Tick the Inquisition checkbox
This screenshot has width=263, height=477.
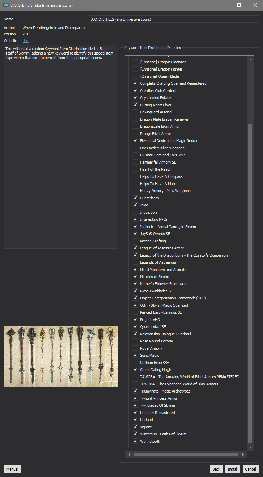pos(135,212)
